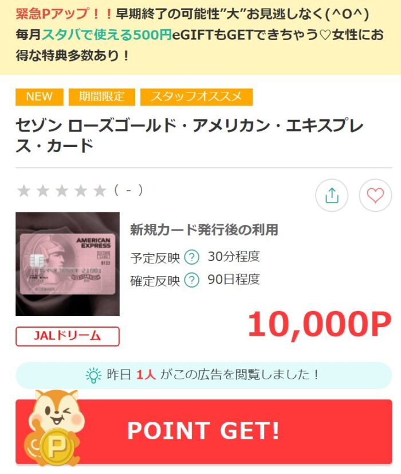Click the five-star rating row
This screenshot has height=474, width=401.
[80, 191]
